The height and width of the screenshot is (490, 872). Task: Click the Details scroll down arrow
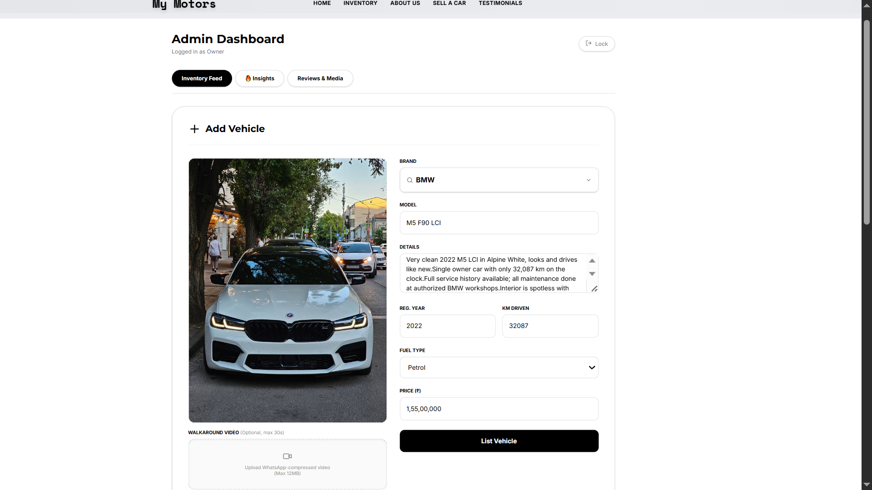(x=592, y=274)
